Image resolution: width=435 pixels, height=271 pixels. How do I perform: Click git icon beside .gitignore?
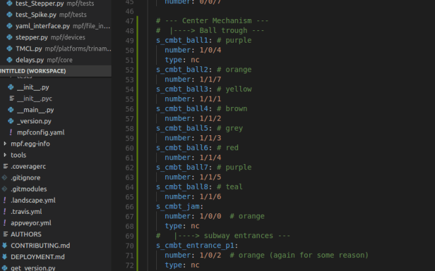[x=5, y=178]
